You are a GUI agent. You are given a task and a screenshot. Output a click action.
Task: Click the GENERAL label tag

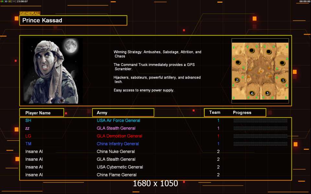pos(30,13)
